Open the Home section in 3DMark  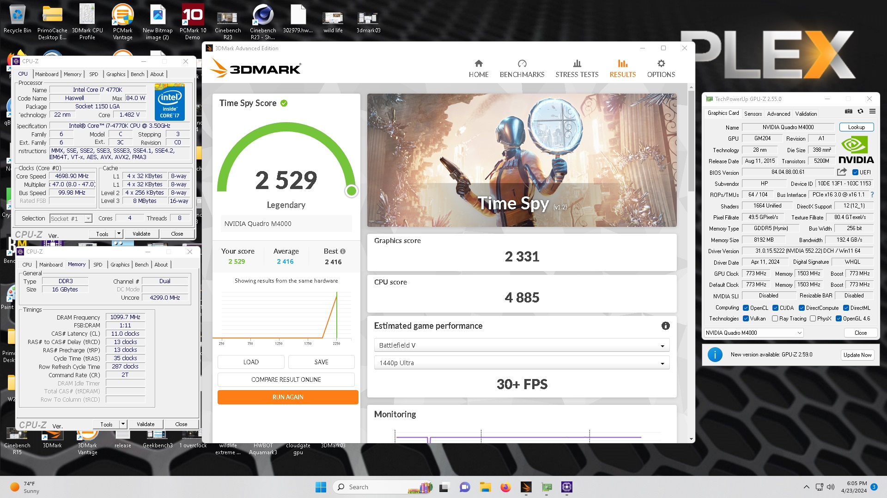coord(478,69)
